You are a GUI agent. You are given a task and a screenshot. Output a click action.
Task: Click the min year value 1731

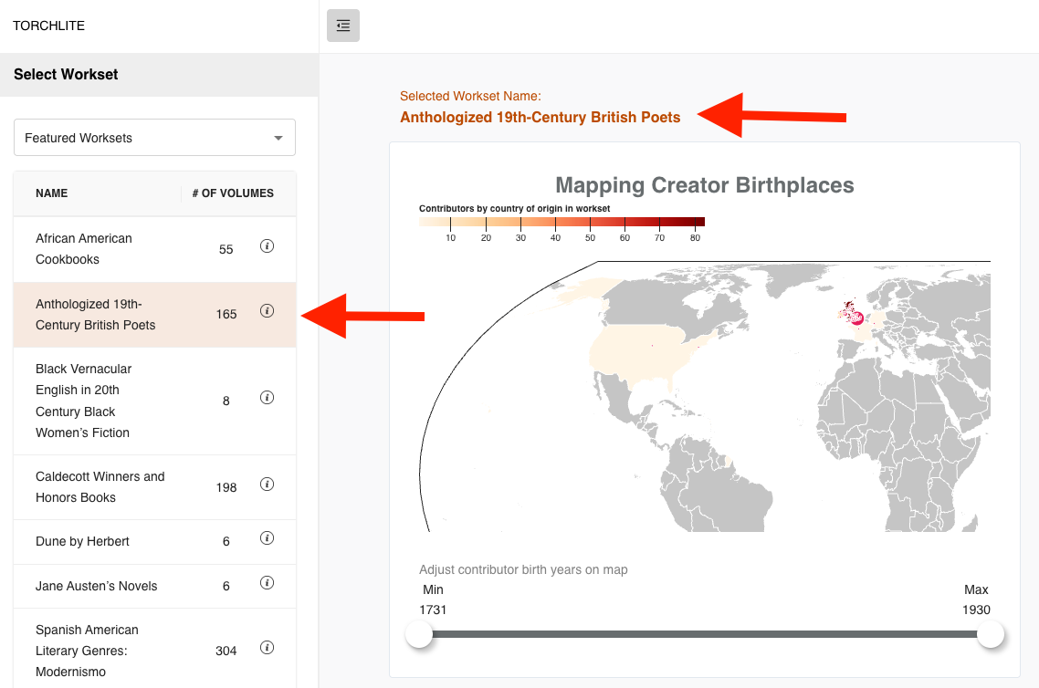click(433, 610)
